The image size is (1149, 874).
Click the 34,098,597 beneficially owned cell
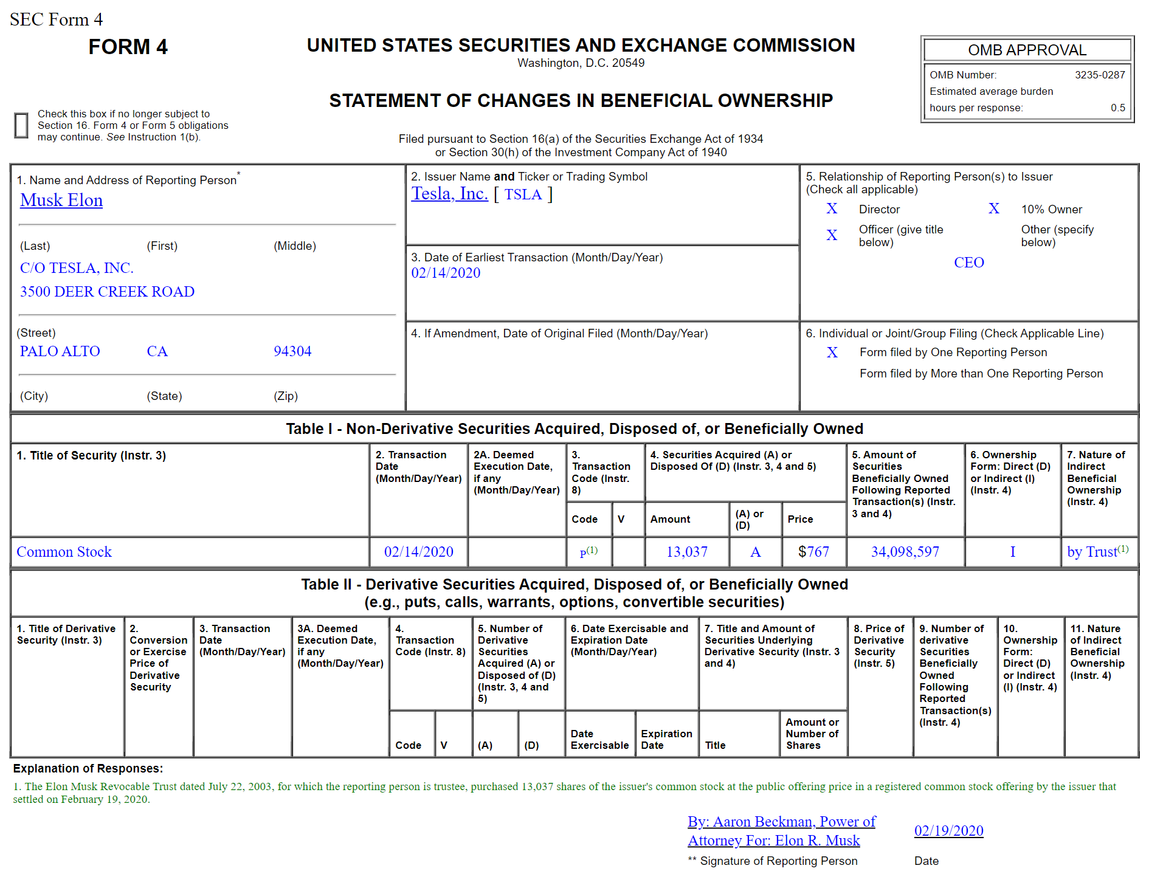[905, 552]
